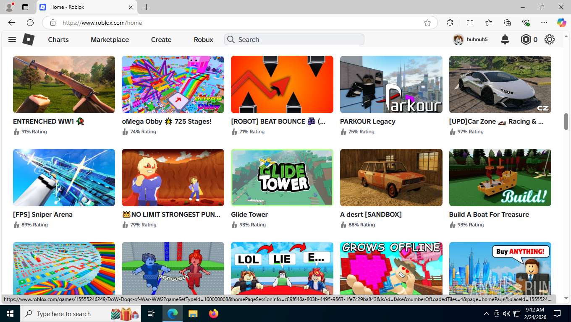Open the Glide Tower thumbnail
Screen dimensions: 571x322
point(282,177)
